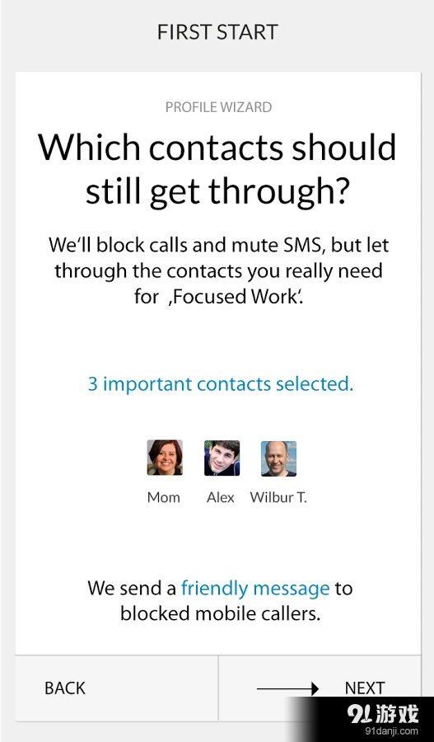
Task: Click the 91 game watermark logo
Action: (383, 714)
